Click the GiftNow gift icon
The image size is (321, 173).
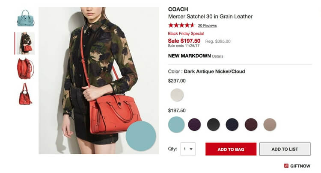[x=286, y=166]
